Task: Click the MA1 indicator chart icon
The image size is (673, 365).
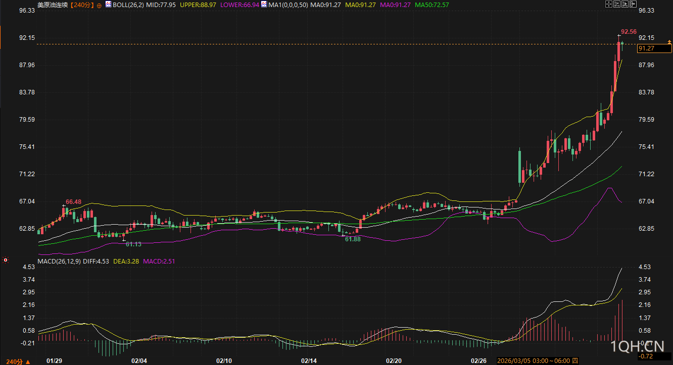Action: click(x=264, y=5)
